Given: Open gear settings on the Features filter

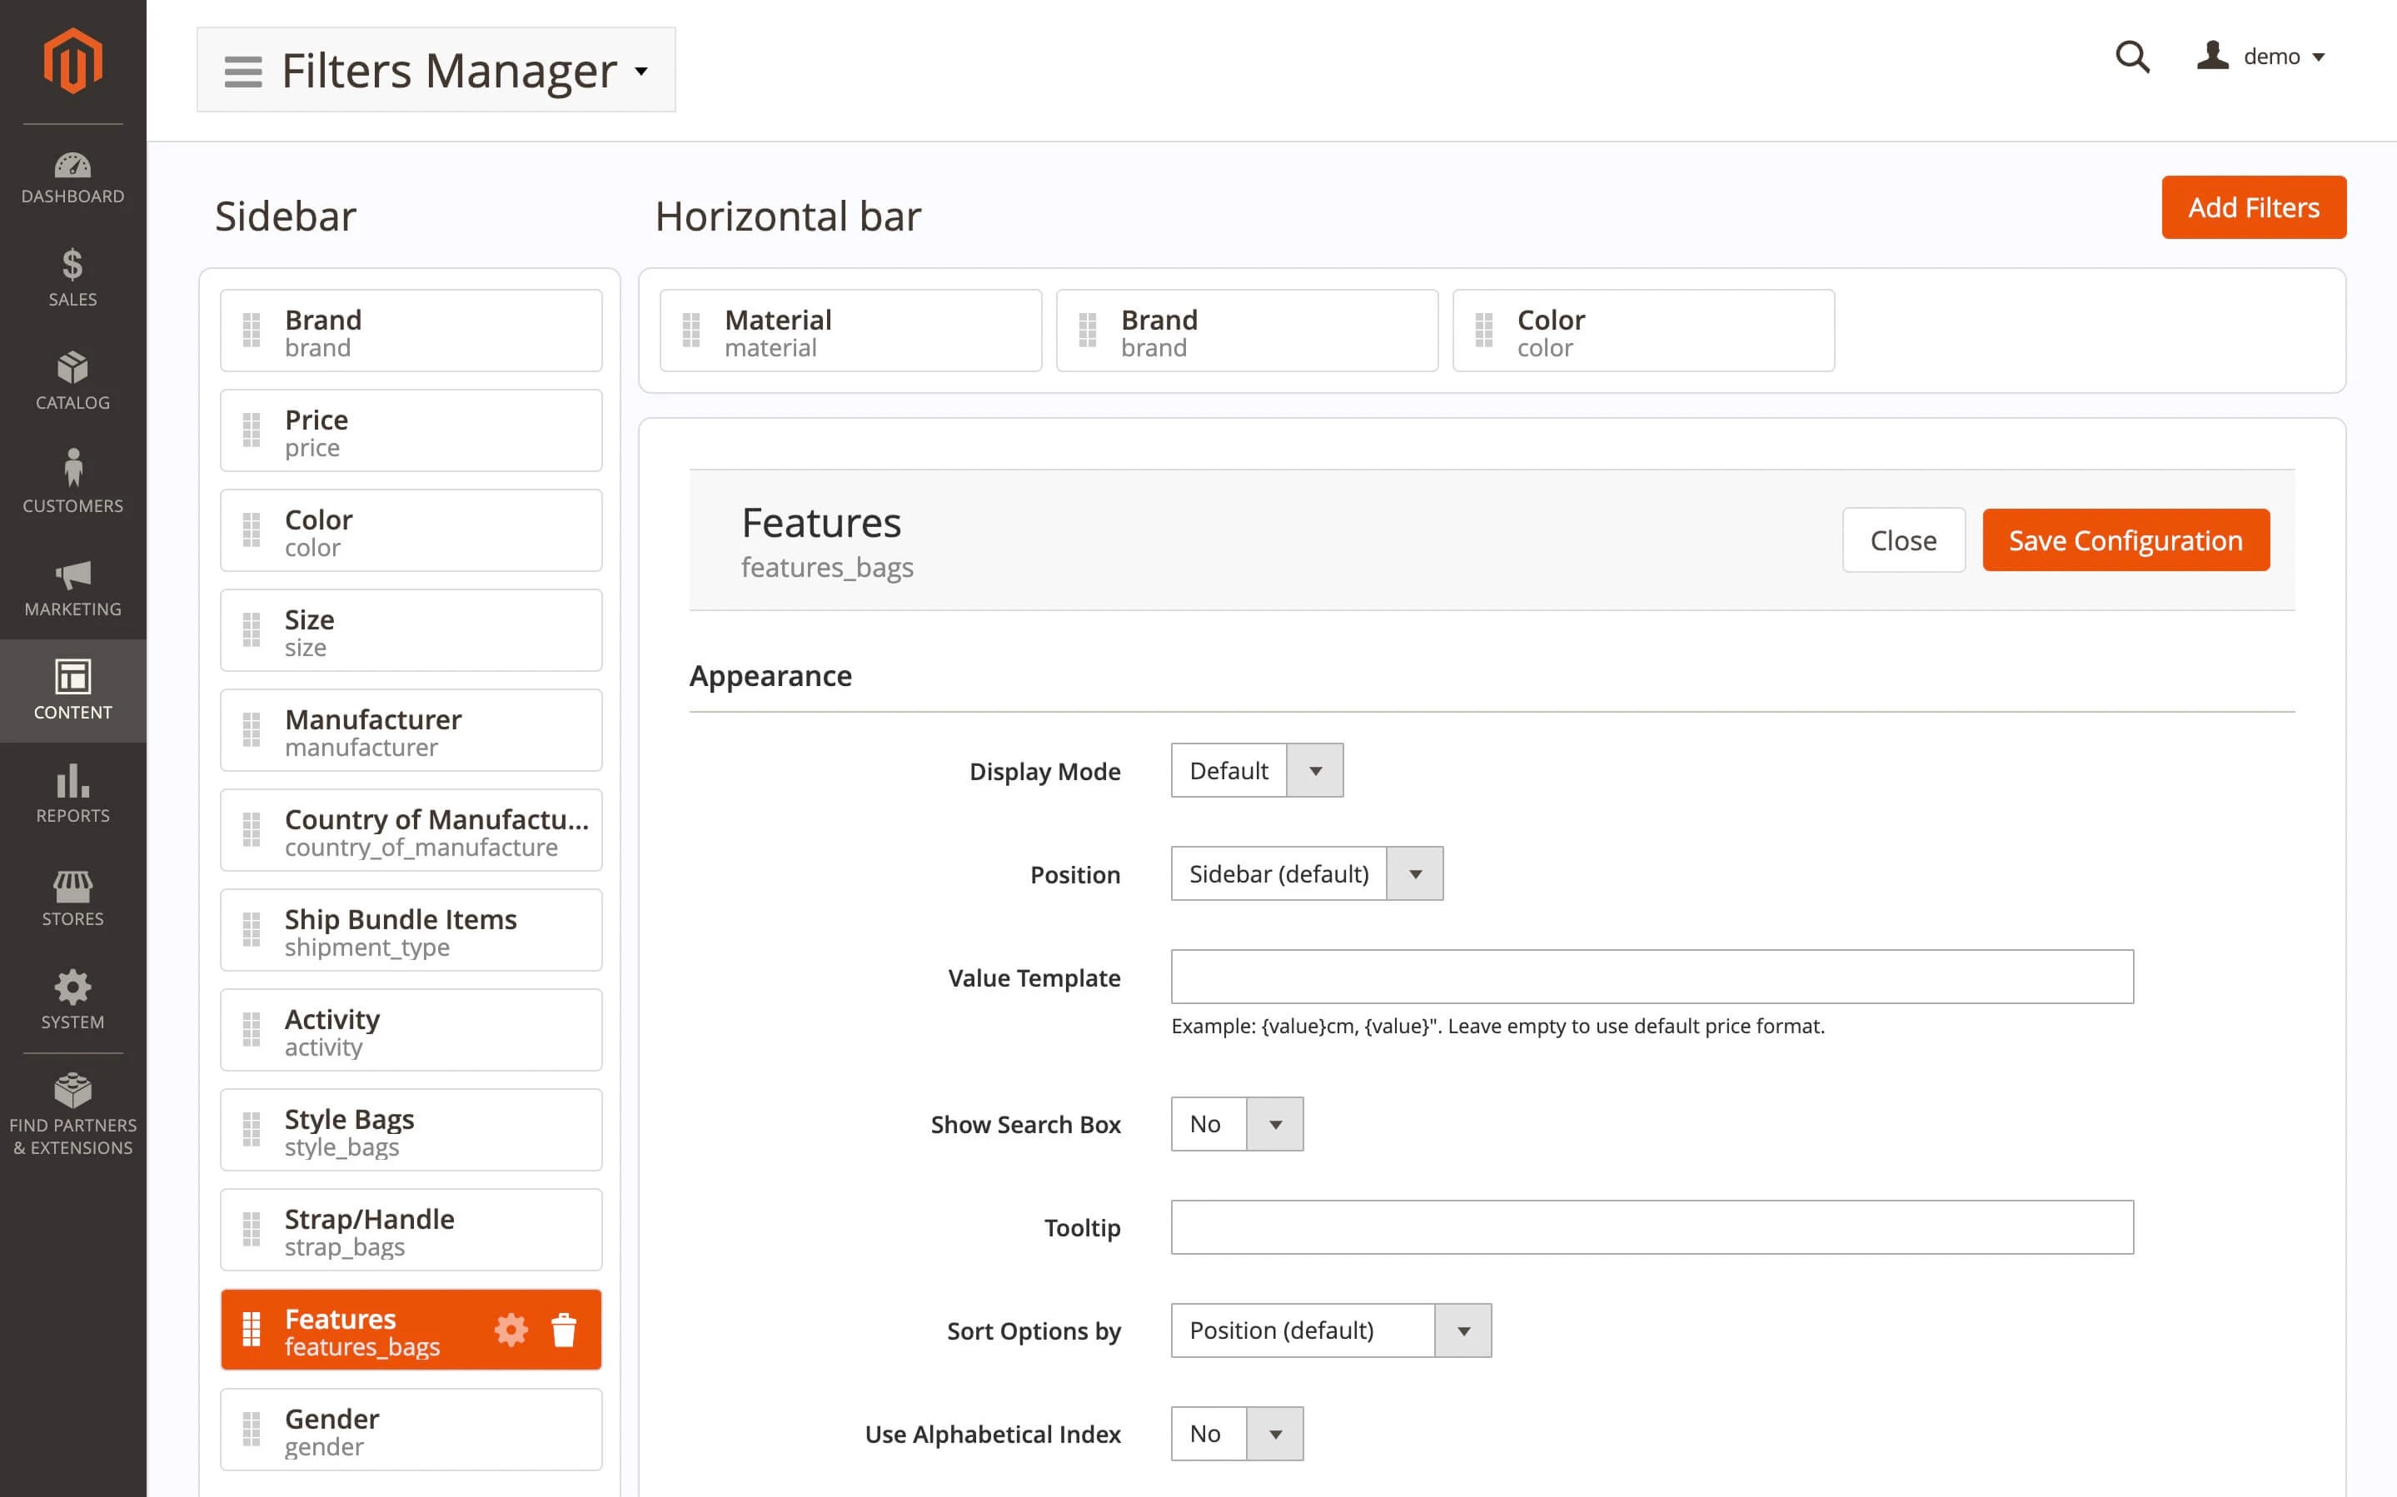Looking at the screenshot, I should [511, 1330].
